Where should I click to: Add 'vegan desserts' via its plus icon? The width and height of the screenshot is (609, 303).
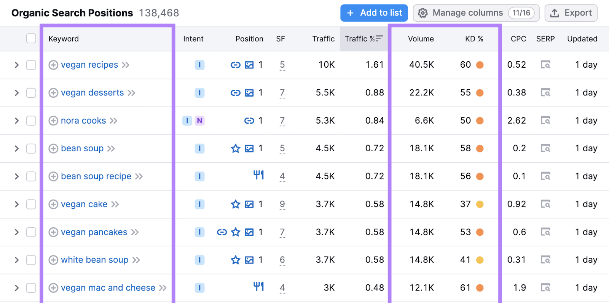[53, 93]
